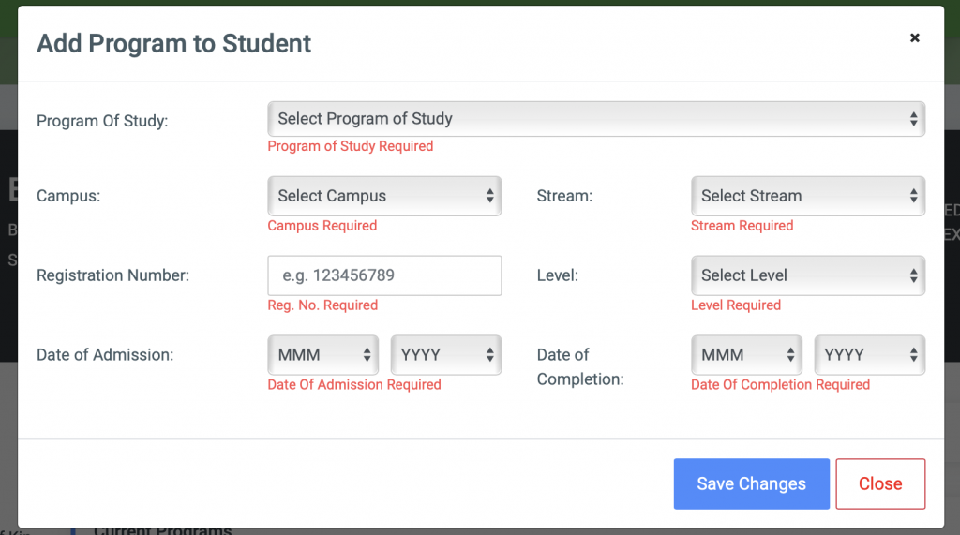Dismiss dialog with the top-right X icon

tap(914, 38)
